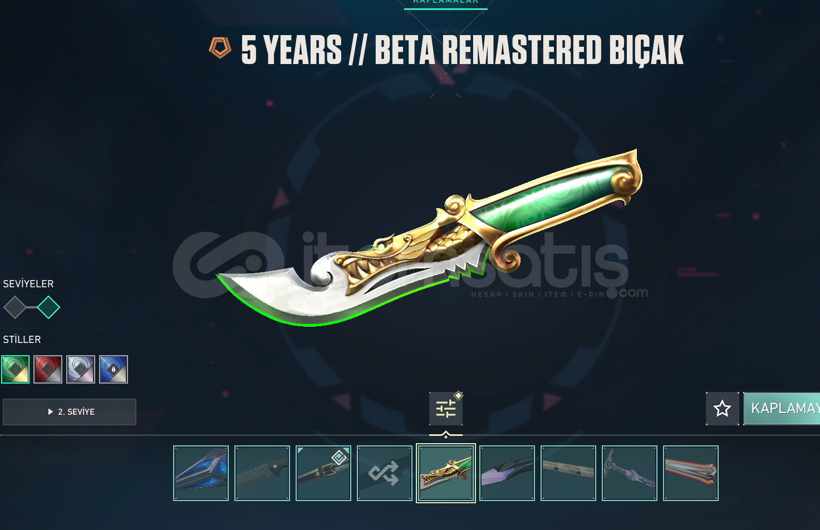
Task: Choose the white style variant swatch
Action: pyautogui.click(x=81, y=369)
